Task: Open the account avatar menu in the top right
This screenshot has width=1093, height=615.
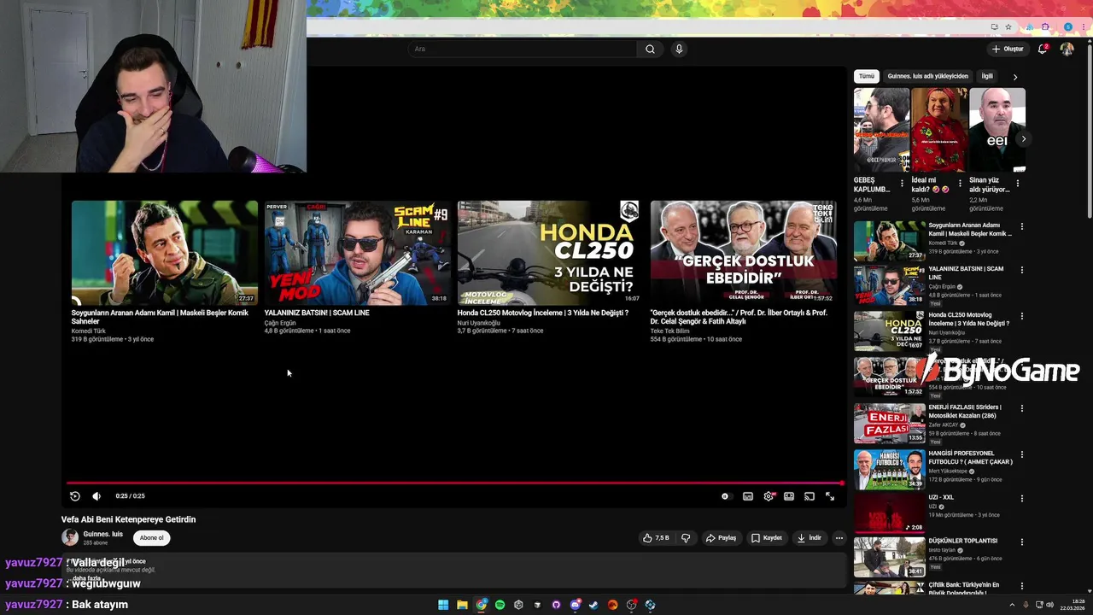Action: click(1067, 49)
